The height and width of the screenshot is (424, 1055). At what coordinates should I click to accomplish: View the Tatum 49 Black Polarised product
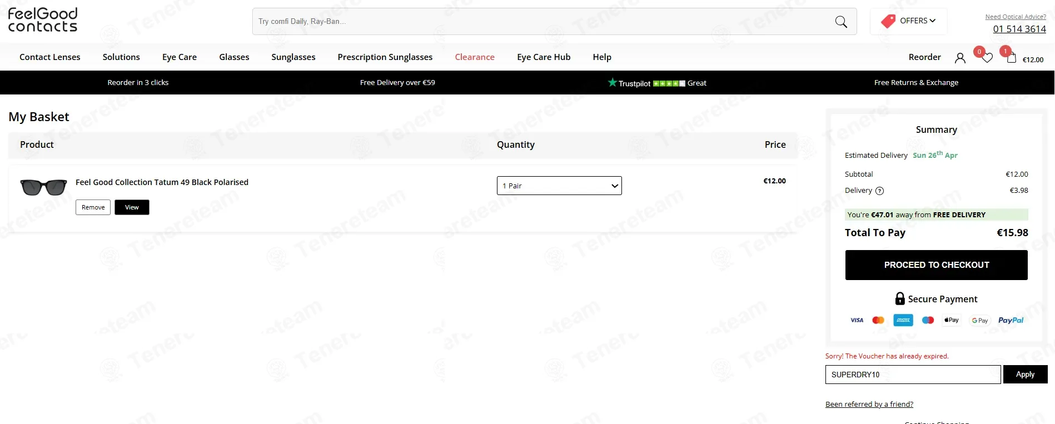point(132,207)
